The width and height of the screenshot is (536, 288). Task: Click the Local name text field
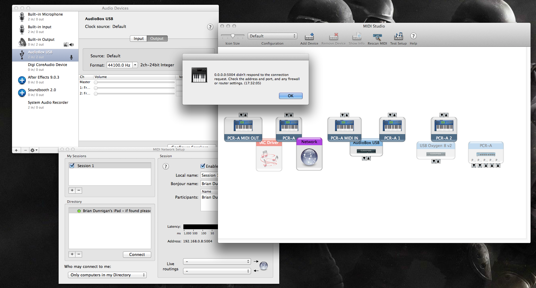(209, 175)
